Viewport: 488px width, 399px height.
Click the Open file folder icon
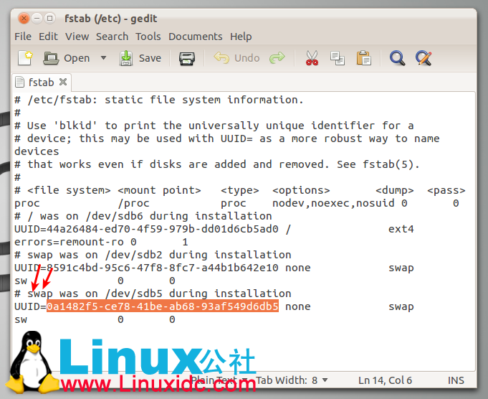(x=52, y=58)
